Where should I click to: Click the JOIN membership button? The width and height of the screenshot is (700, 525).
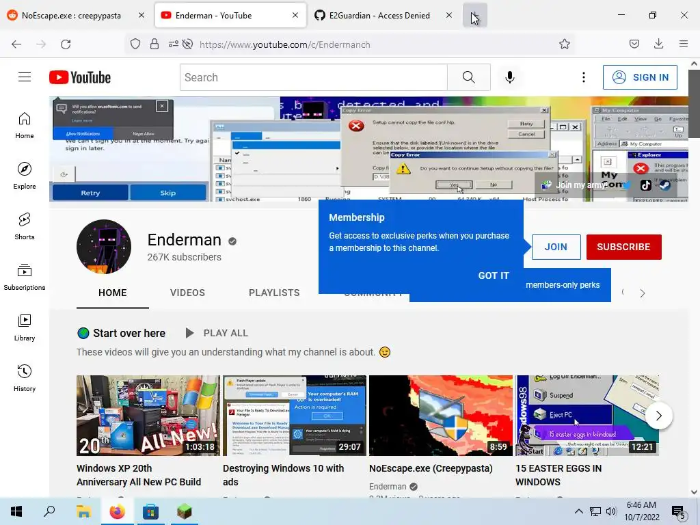[x=556, y=247]
